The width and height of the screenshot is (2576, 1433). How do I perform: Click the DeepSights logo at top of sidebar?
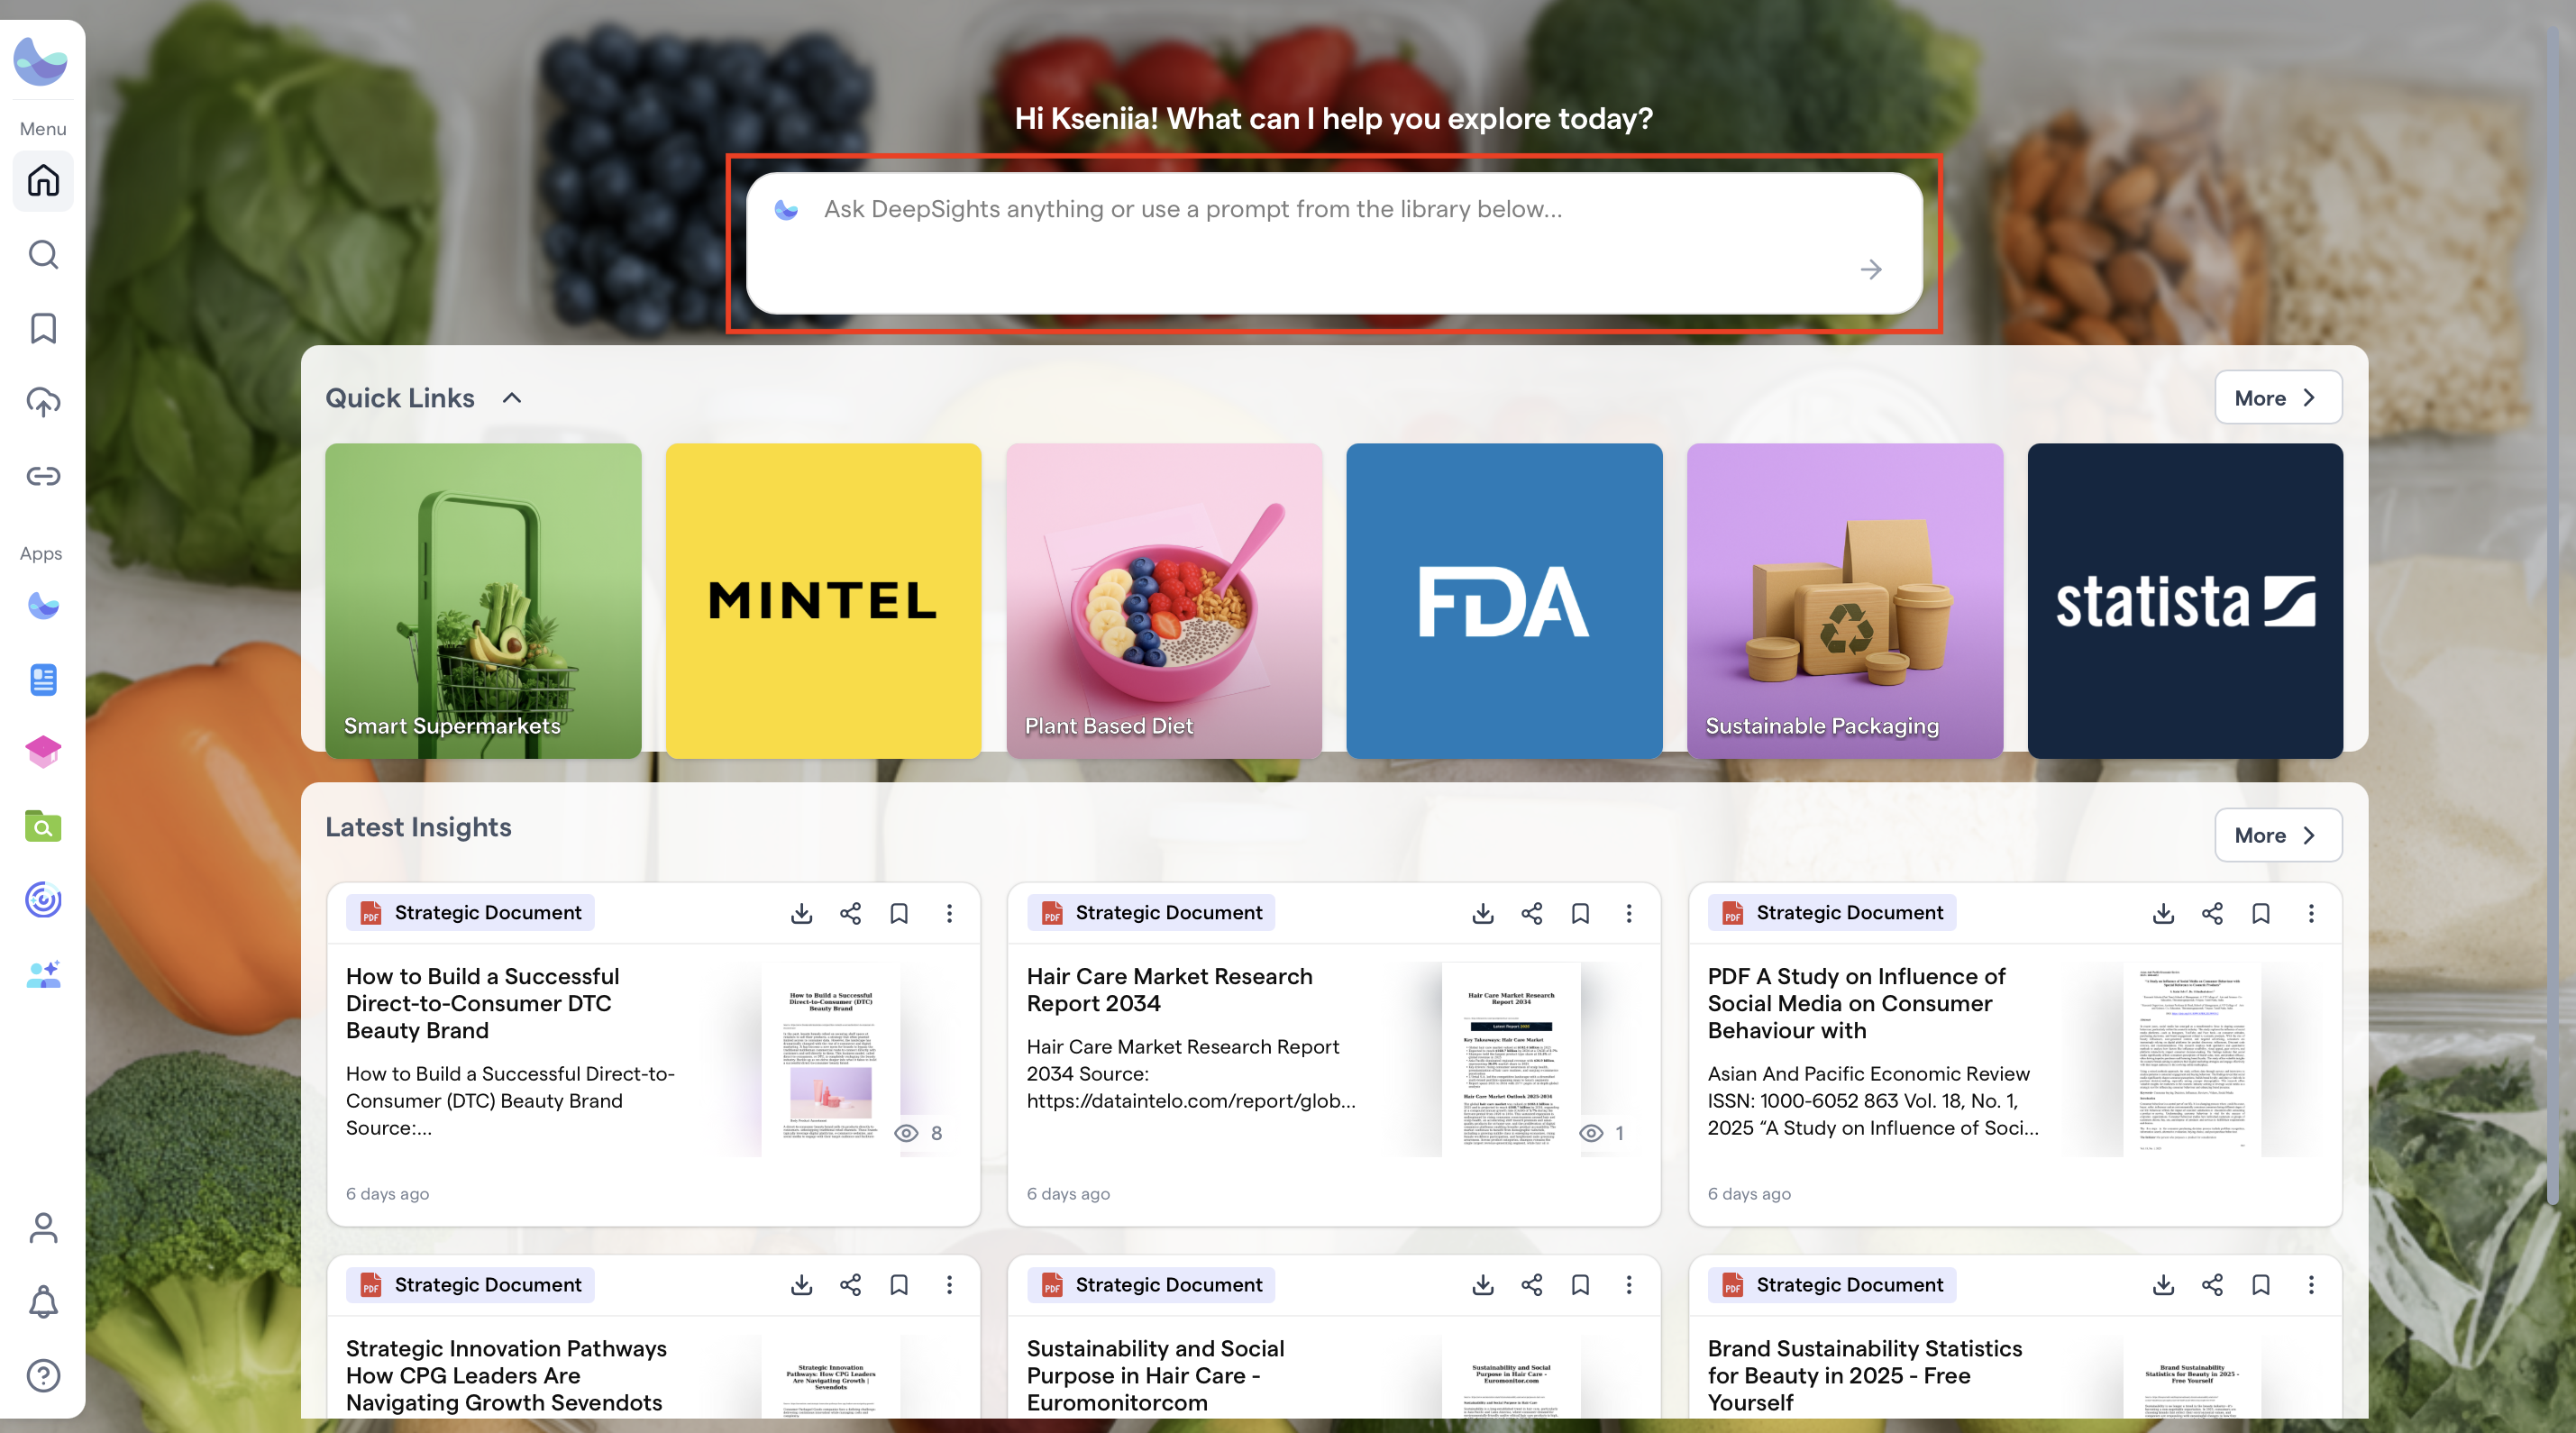coord(41,62)
